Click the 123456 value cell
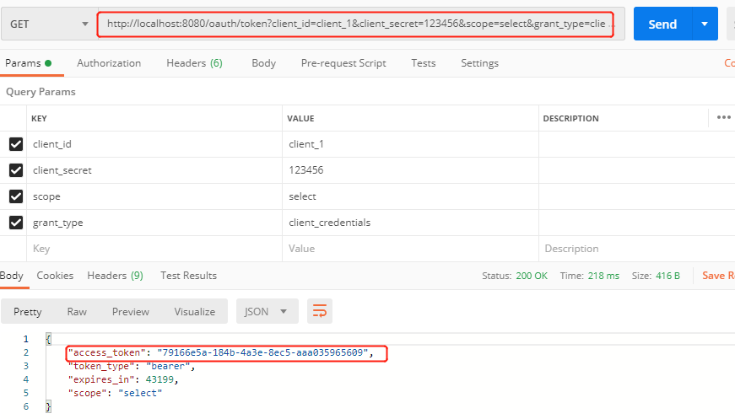This screenshot has width=735, height=419. point(410,170)
